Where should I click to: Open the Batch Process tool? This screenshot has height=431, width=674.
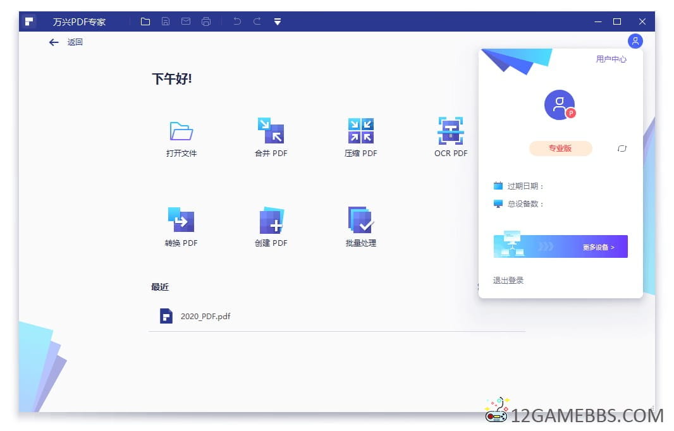click(x=361, y=221)
